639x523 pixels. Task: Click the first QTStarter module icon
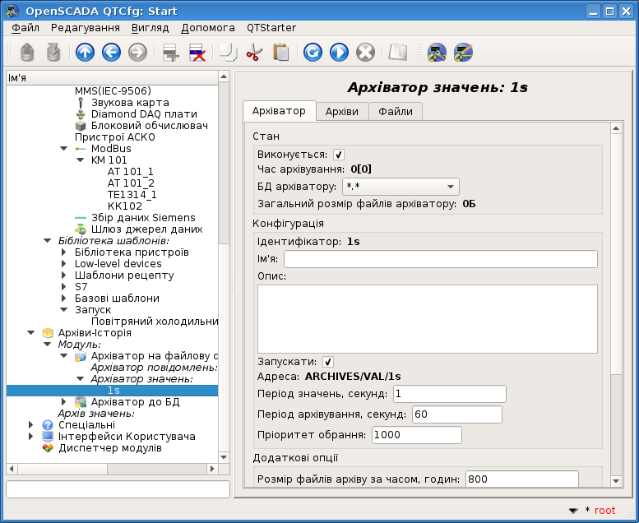437,53
